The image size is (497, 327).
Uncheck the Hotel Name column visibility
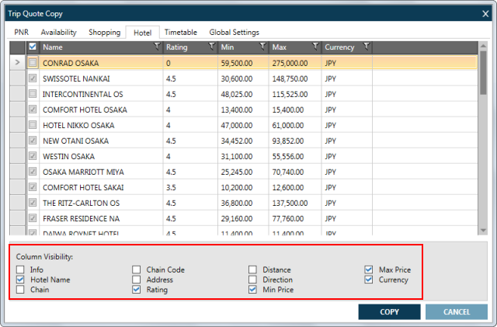[x=20, y=280]
